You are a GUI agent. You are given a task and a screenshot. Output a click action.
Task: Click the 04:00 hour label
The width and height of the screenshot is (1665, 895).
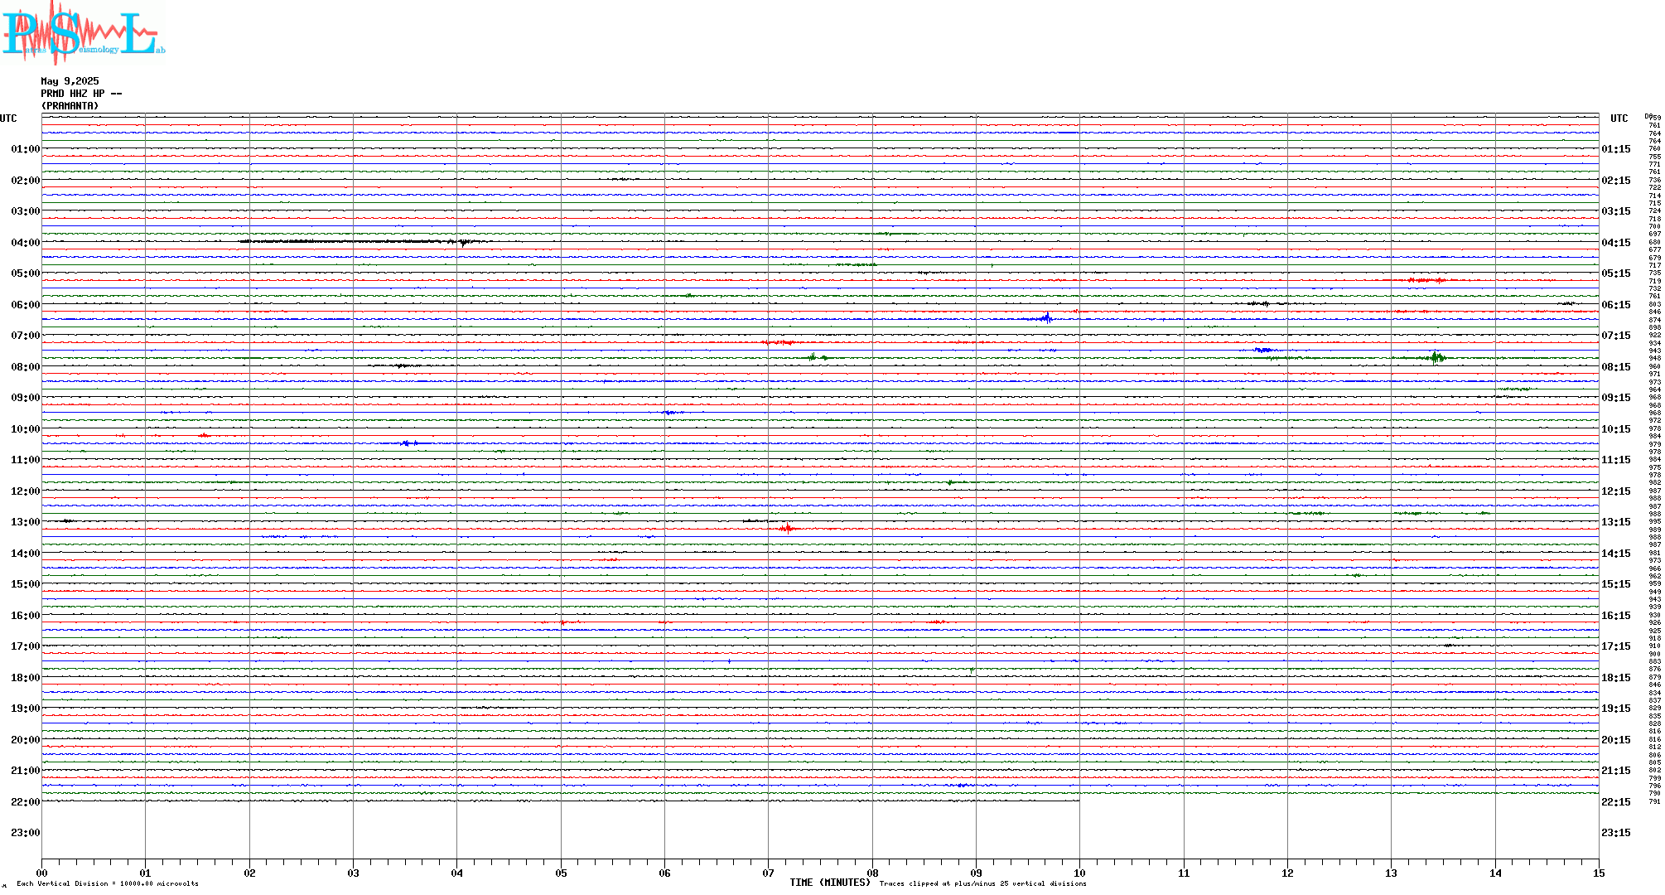pyautogui.click(x=26, y=243)
